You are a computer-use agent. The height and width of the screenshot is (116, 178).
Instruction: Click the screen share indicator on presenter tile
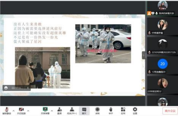[x=153, y=13]
